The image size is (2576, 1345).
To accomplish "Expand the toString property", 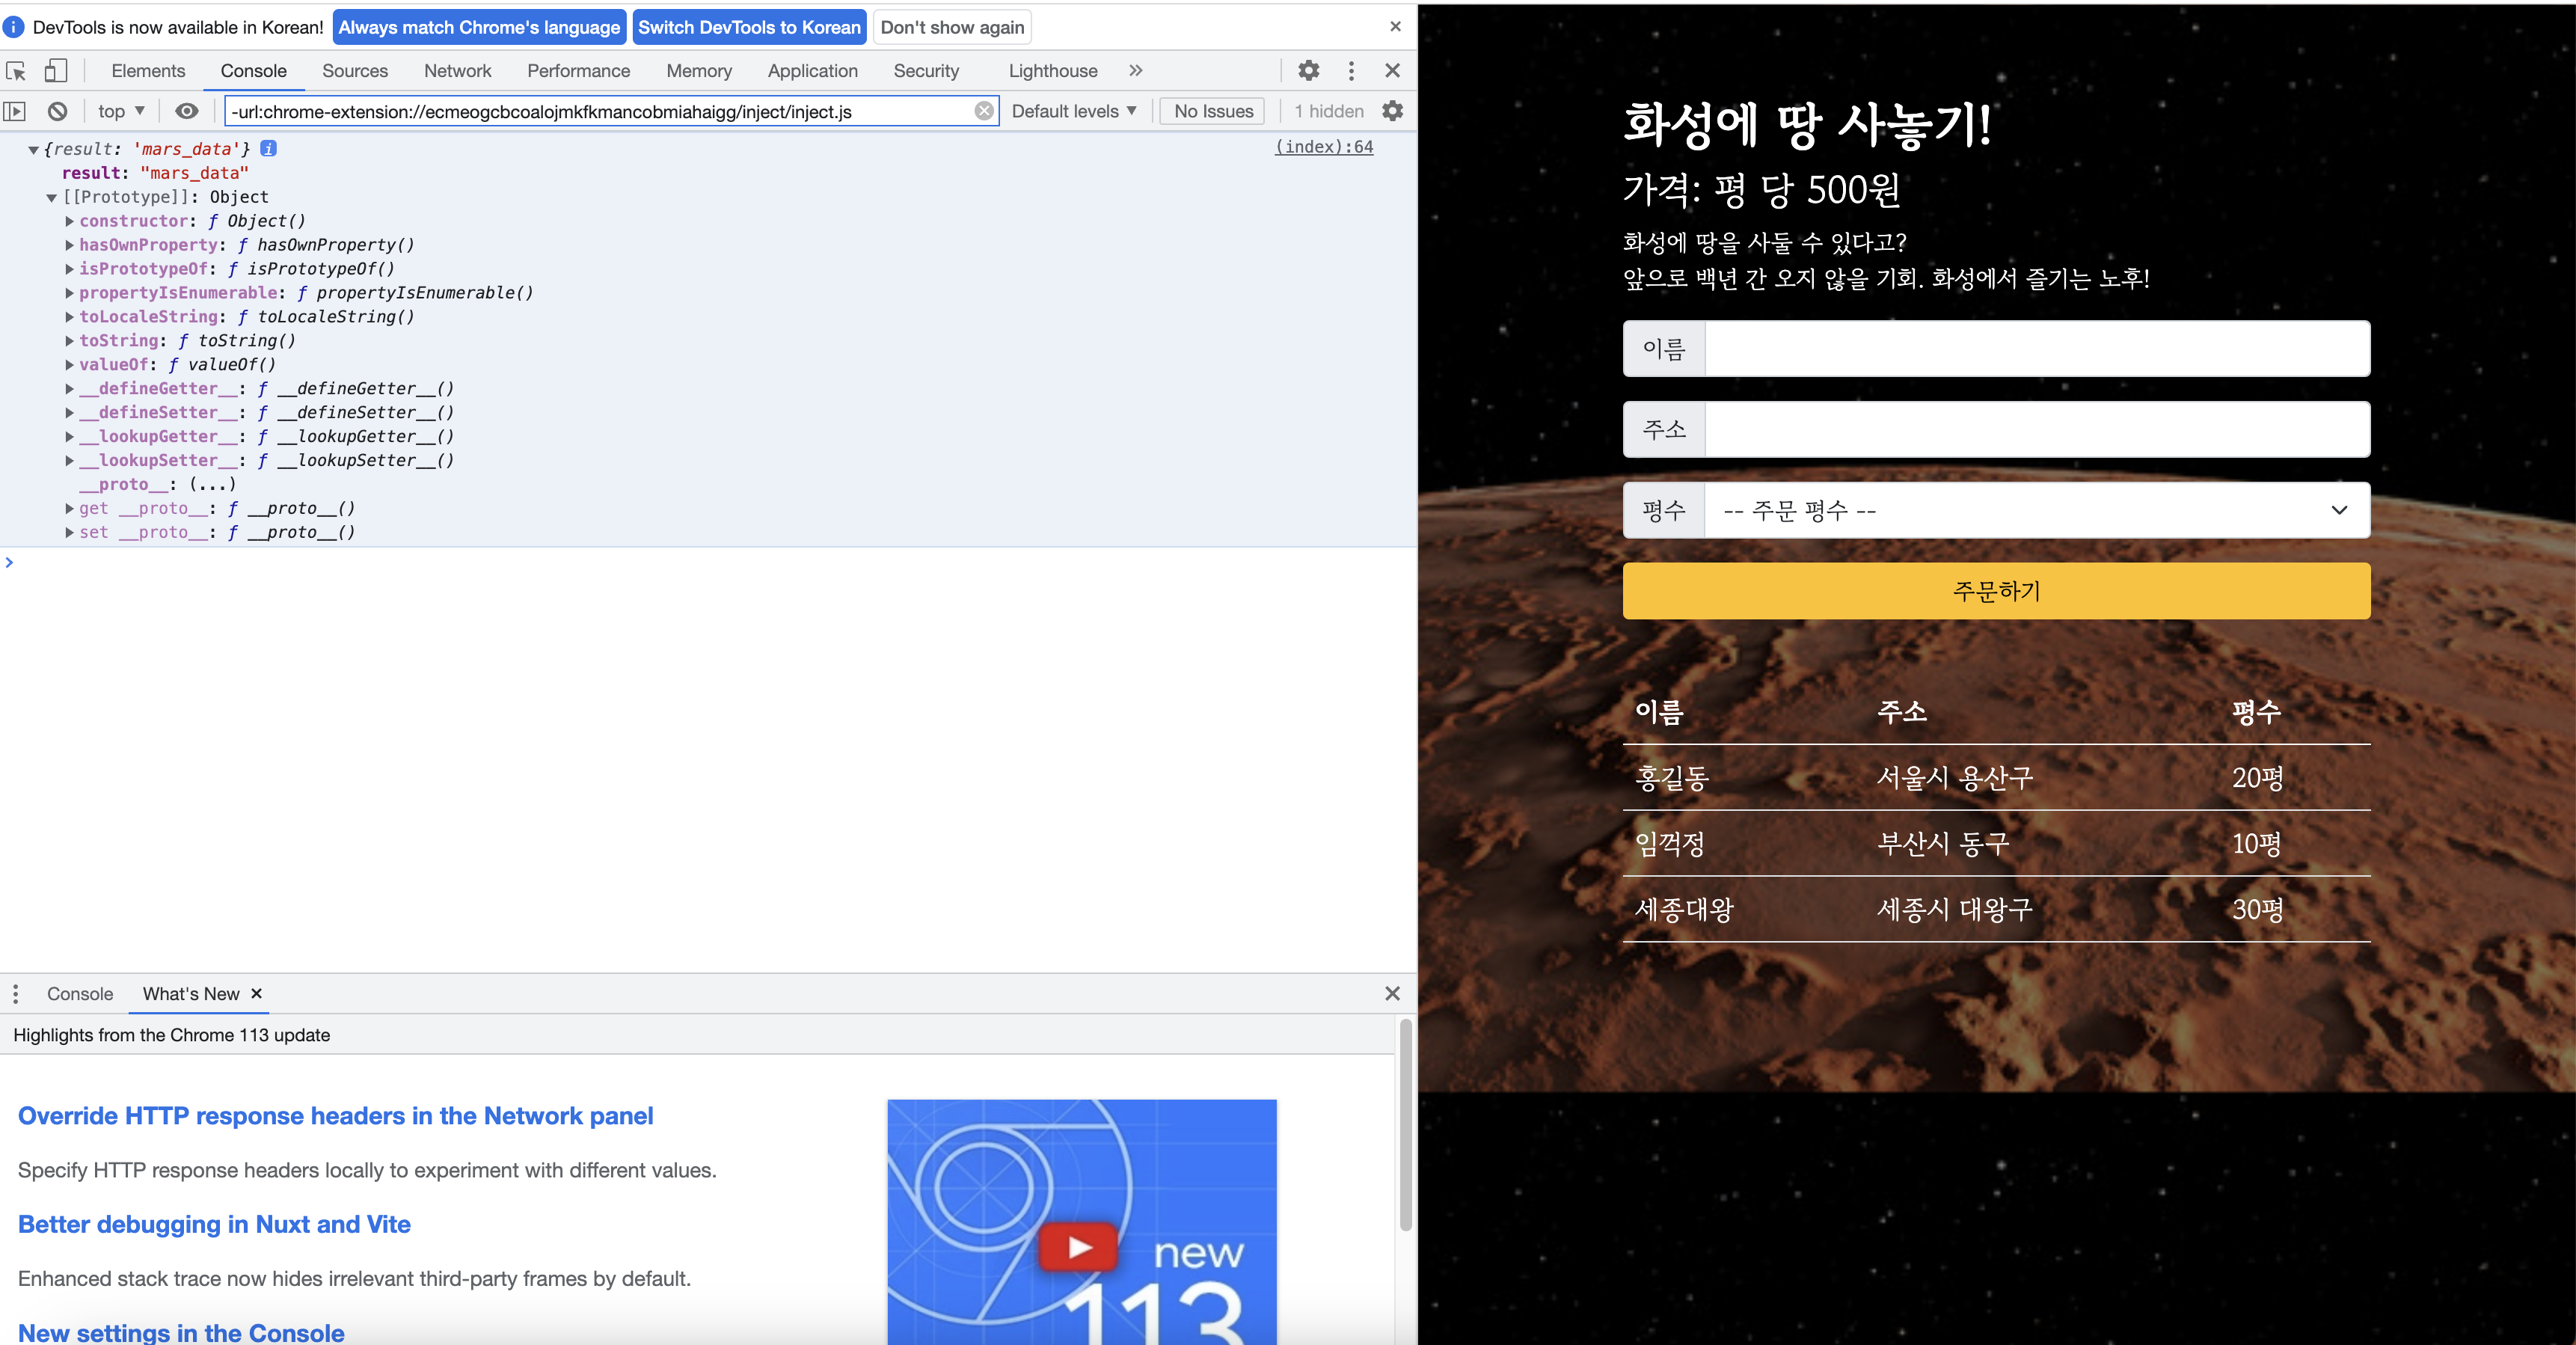I will pyautogui.click(x=69, y=341).
